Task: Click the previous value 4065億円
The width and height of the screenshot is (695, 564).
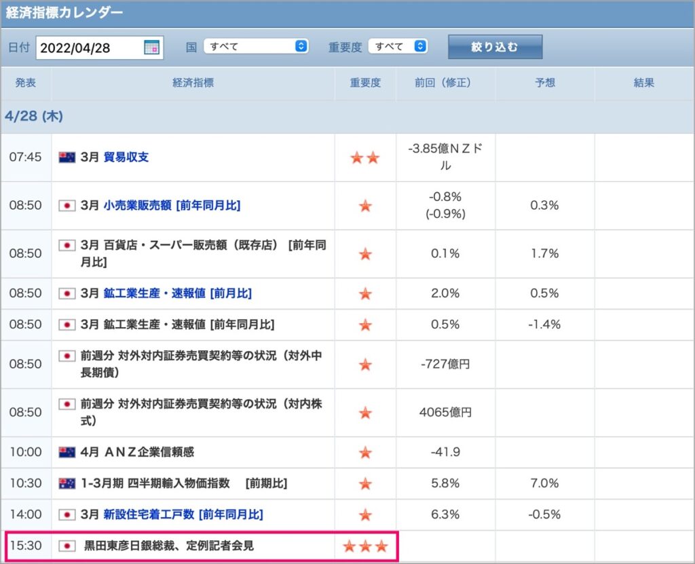Action: pos(445,413)
